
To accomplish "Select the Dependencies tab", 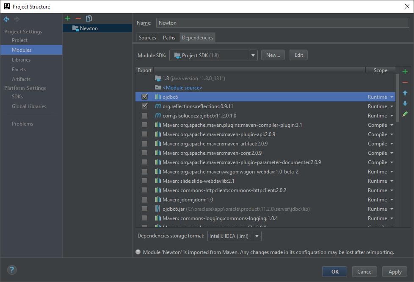I will tap(198, 38).
